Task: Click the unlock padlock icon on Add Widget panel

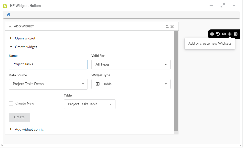Action: [x=167, y=26]
